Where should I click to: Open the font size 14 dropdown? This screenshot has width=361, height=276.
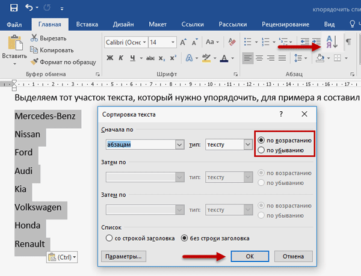tap(173, 42)
